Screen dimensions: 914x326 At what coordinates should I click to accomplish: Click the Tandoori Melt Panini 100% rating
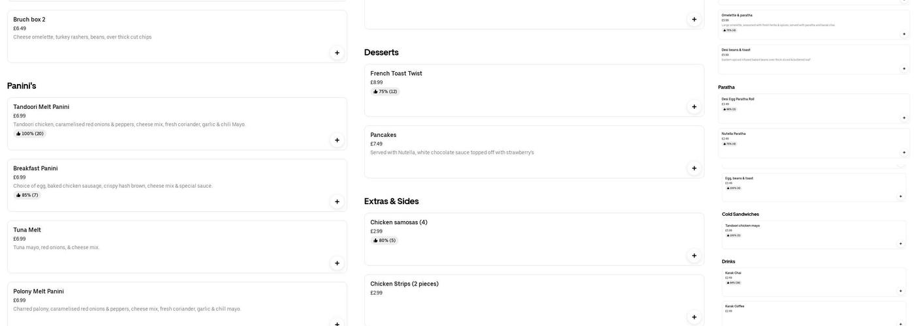(30, 134)
